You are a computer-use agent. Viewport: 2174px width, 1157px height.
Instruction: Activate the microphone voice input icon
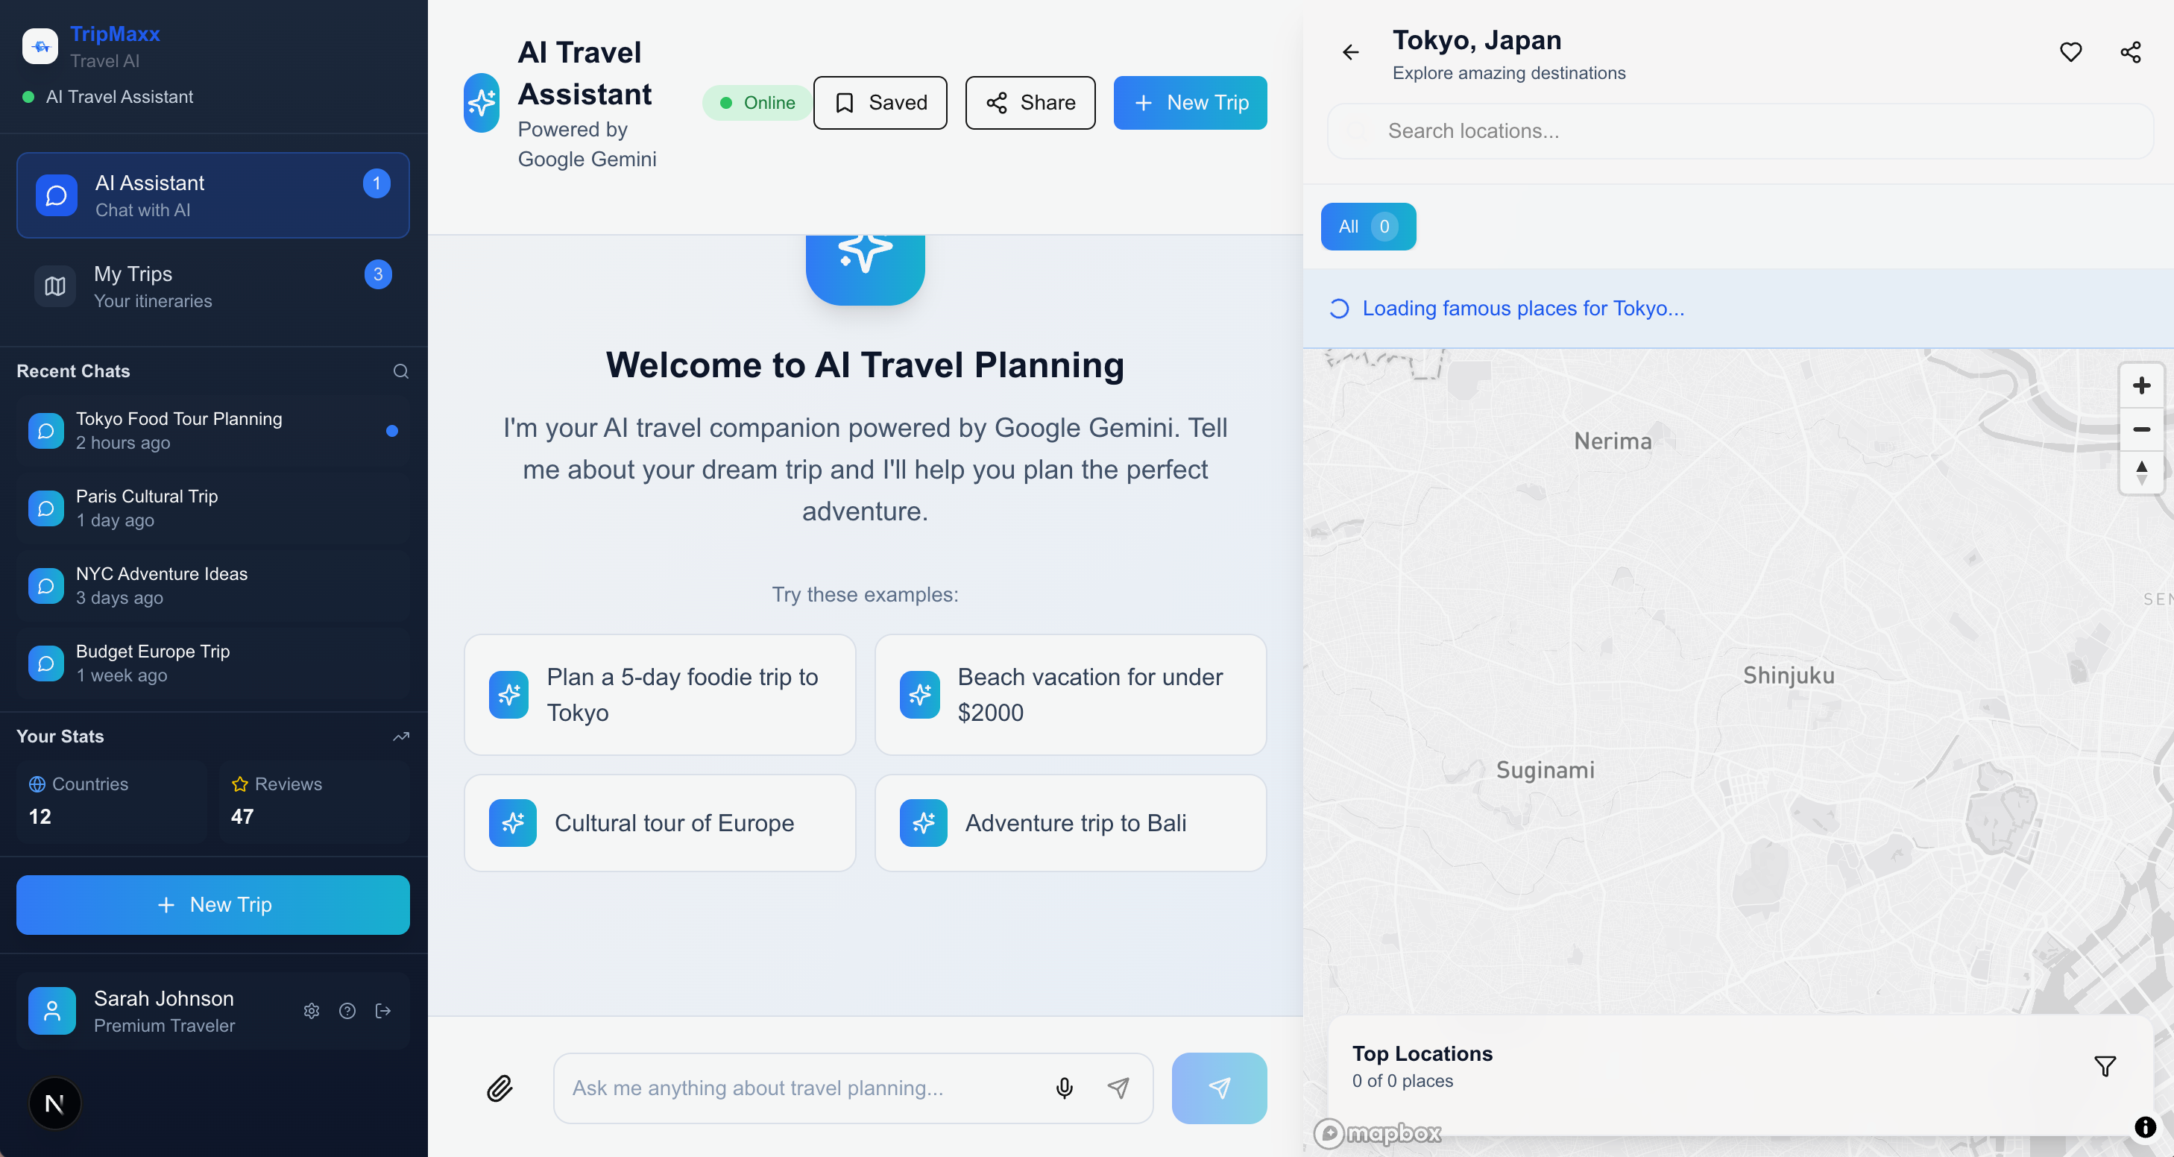pyautogui.click(x=1064, y=1088)
